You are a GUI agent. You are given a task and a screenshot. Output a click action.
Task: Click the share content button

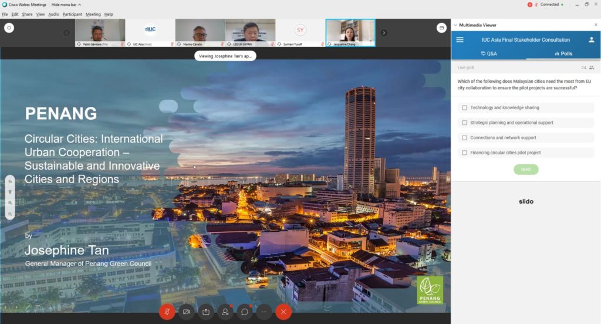pos(206,312)
